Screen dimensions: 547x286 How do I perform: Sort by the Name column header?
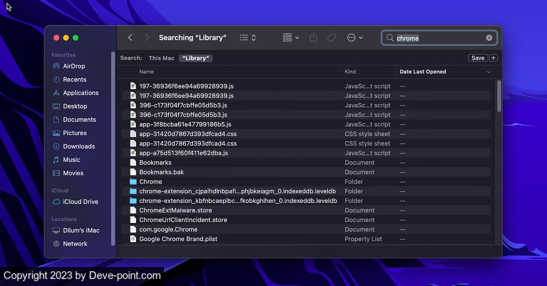[x=147, y=72]
